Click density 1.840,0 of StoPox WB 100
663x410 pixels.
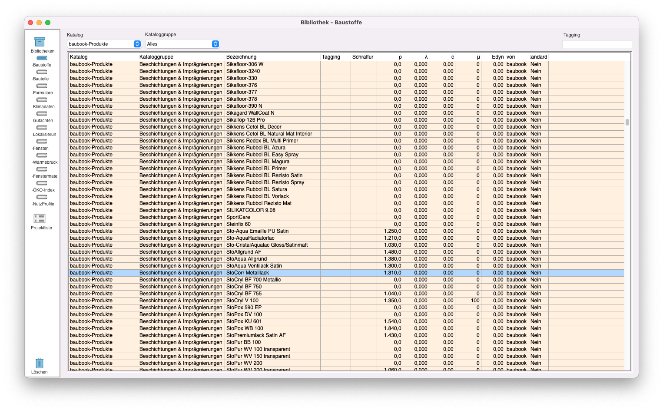[x=393, y=328]
